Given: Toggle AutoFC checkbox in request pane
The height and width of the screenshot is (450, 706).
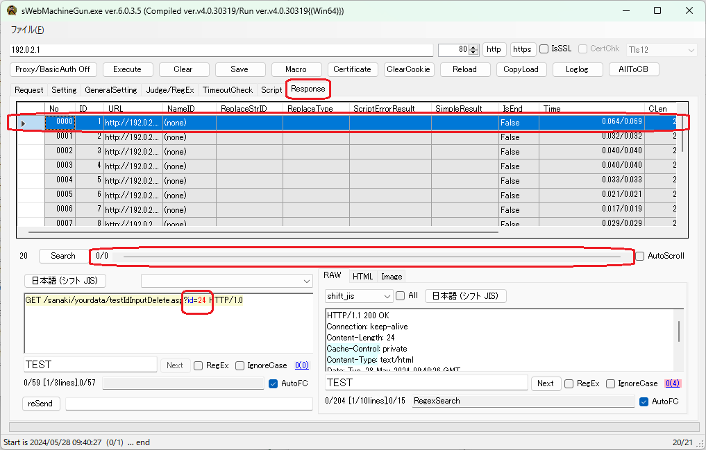Looking at the screenshot, I should [x=273, y=383].
